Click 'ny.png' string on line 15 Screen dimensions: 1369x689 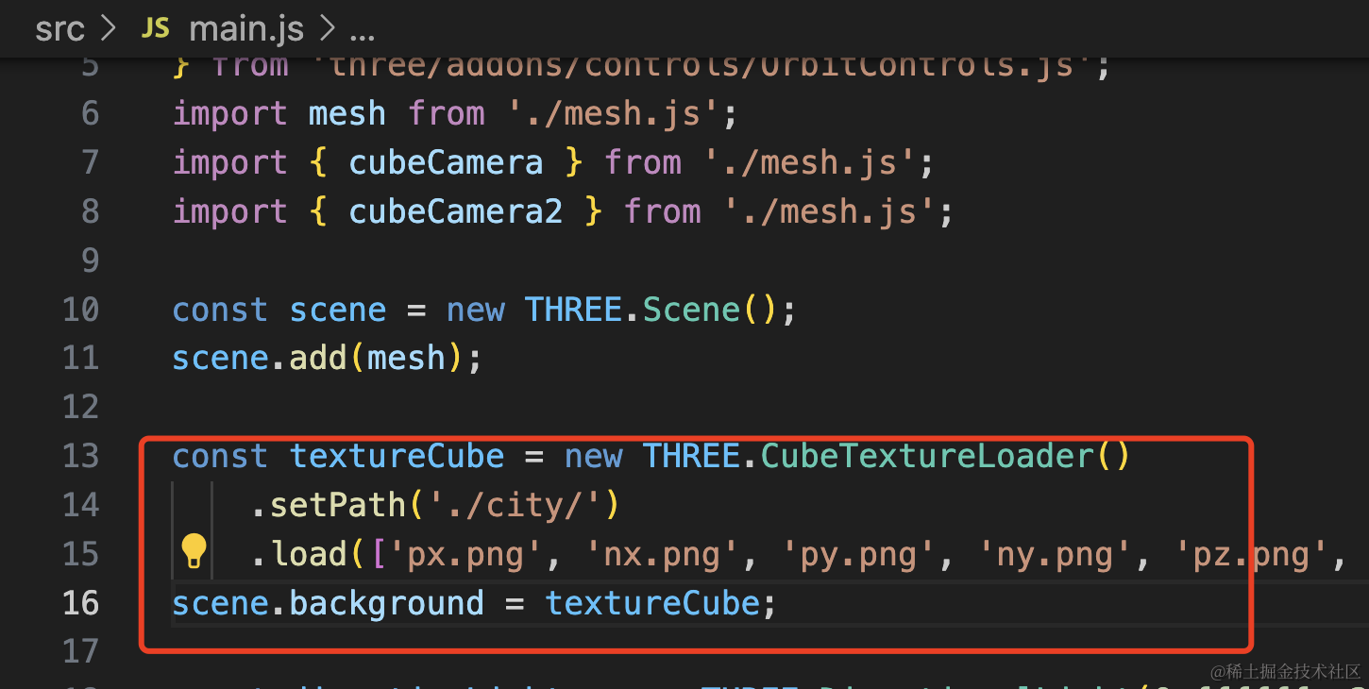pos(1056,554)
